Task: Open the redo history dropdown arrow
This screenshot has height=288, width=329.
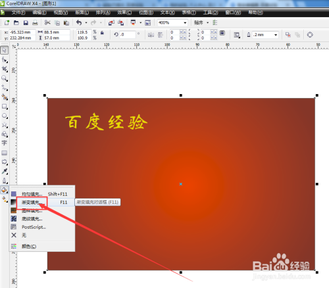Action: coord(101,22)
